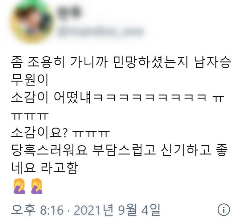
Task: Click the word 부담스럽고
Action: coord(124,150)
